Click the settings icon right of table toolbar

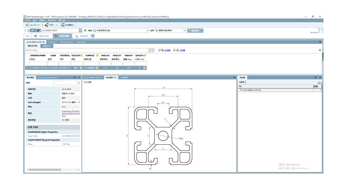320,50
